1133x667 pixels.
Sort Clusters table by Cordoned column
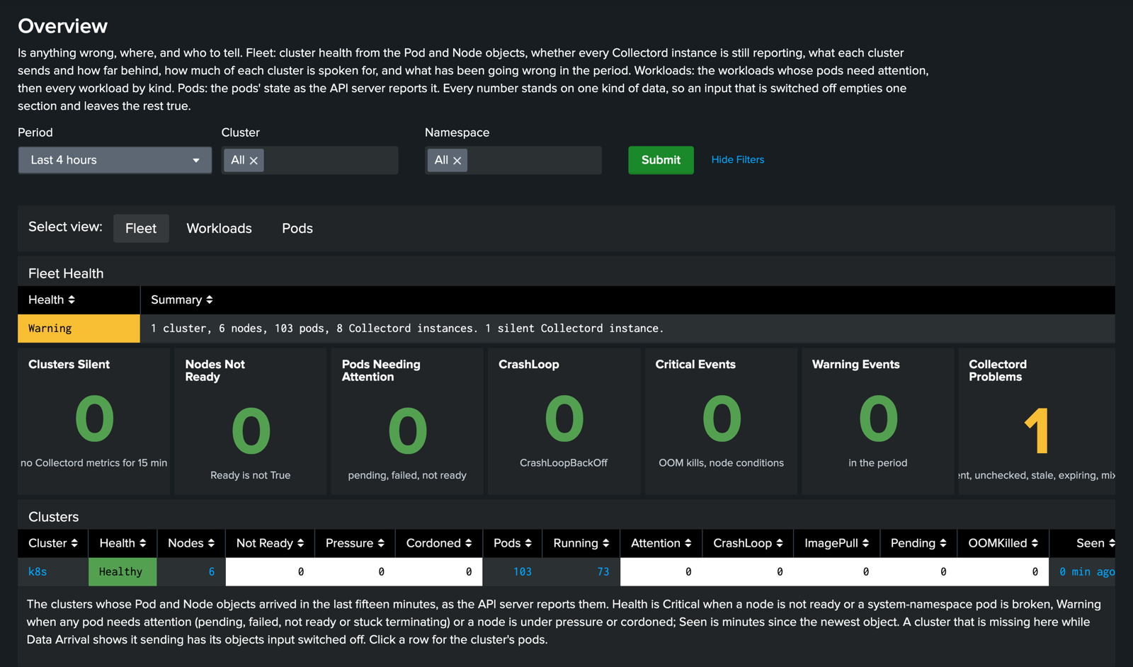pos(439,543)
